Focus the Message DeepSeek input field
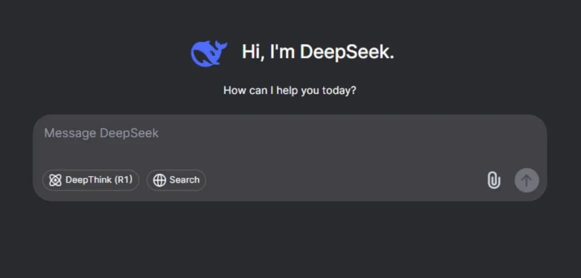This screenshot has width=581, height=278. (x=290, y=141)
